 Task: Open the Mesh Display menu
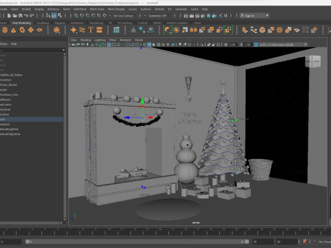[117, 9]
